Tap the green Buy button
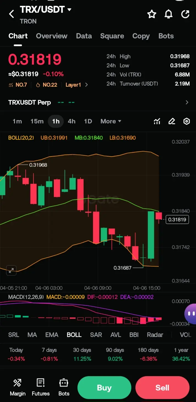This screenshot has height=402, width=196. point(104,388)
